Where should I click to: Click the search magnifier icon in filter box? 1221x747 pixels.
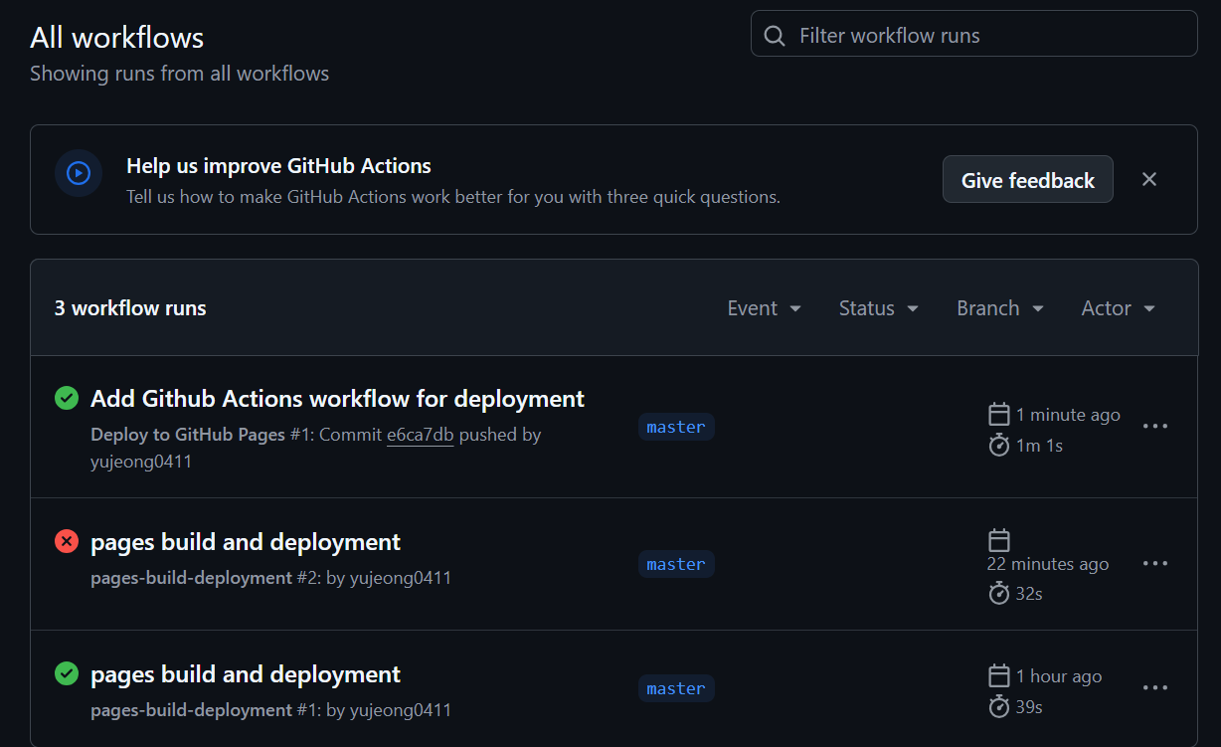tap(774, 36)
